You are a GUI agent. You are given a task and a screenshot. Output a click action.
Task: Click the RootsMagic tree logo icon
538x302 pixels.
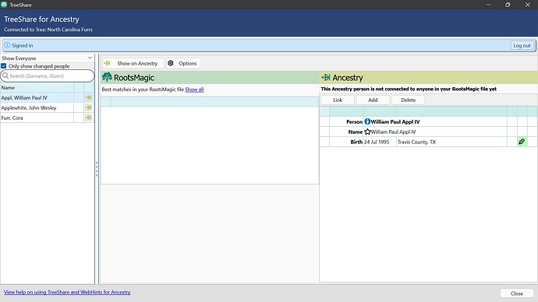point(107,77)
